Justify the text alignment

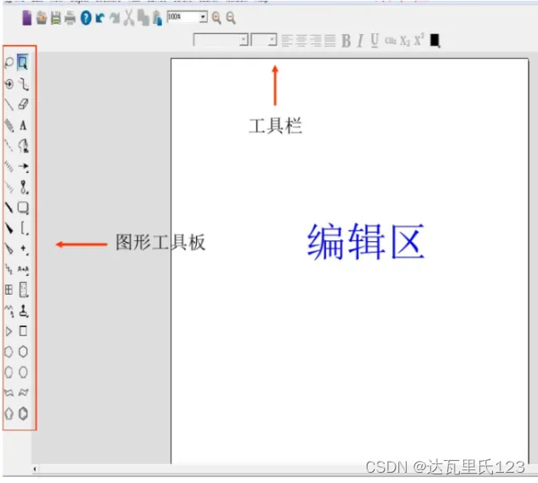[x=330, y=41]
